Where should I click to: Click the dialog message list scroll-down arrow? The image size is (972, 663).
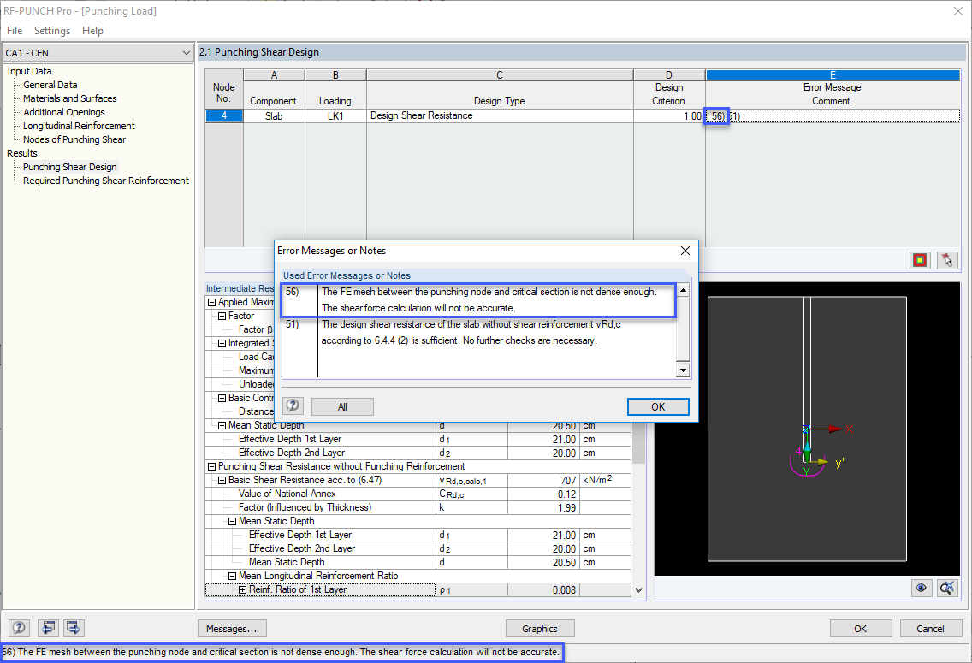coord(683,370)
